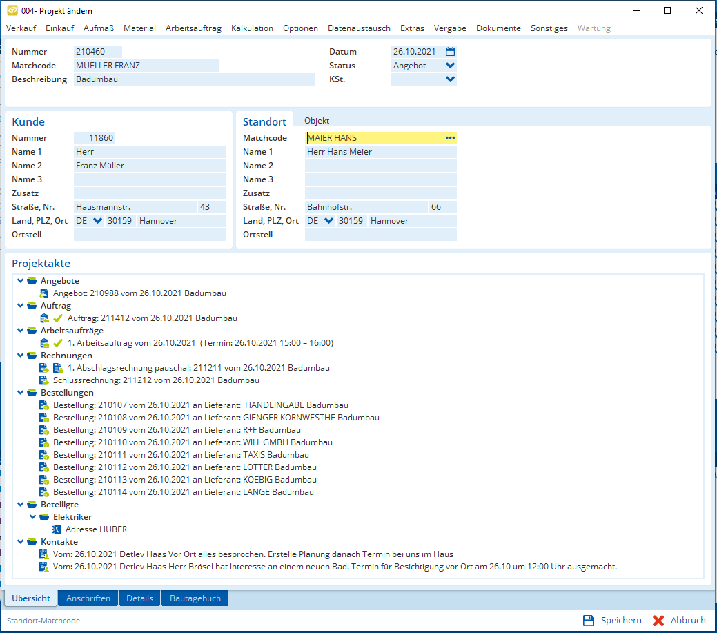The image size is (717, 633).
Task: Switch to the Bautagebuch tab
Action: tap(195, 598)
